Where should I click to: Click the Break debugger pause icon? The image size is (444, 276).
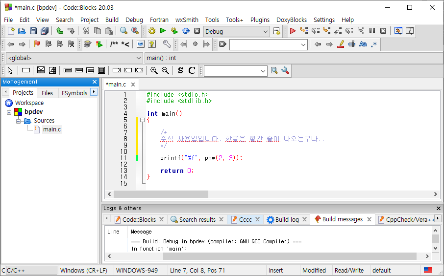(372, 31)
